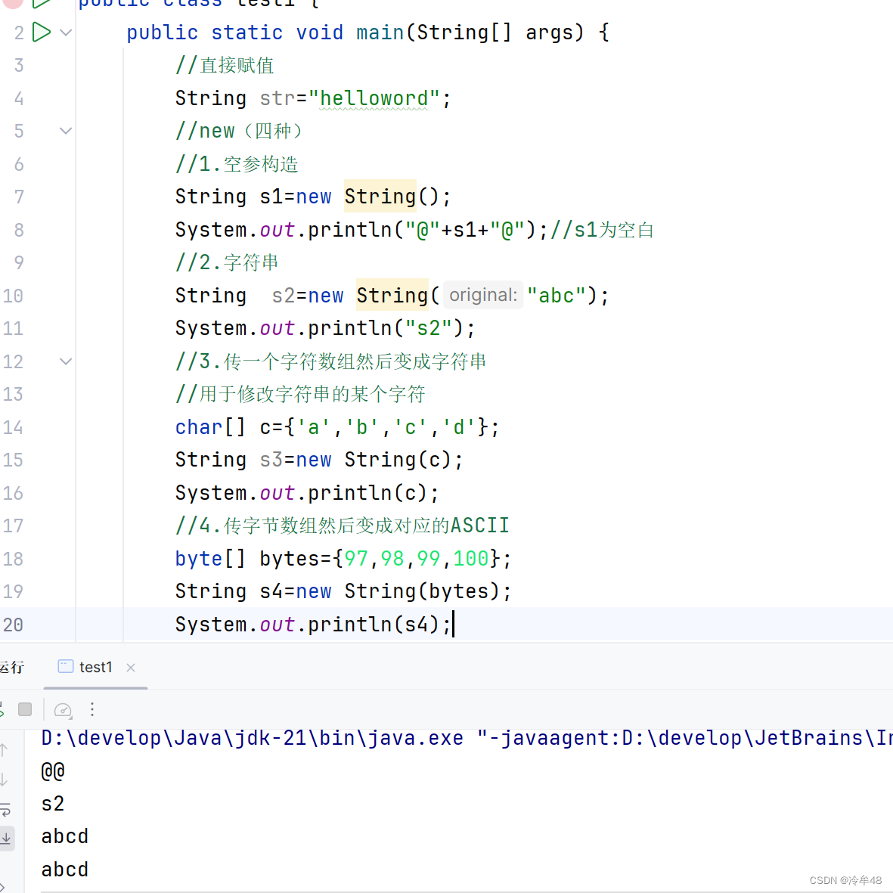Collapse the code fold at line 5
893x893 pixels.
tap(65, 130)
